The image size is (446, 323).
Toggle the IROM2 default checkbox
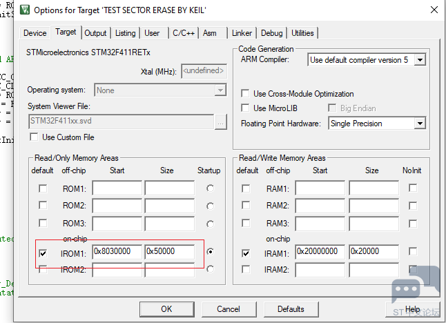tap(43, 269)
